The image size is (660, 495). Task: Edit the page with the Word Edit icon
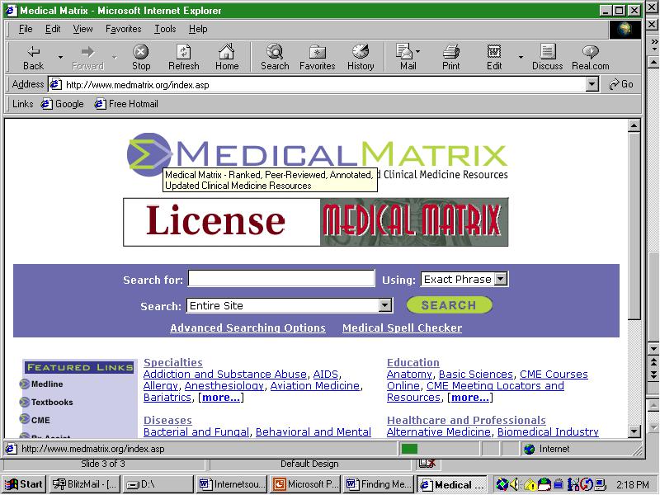click(x=494, y=58)
